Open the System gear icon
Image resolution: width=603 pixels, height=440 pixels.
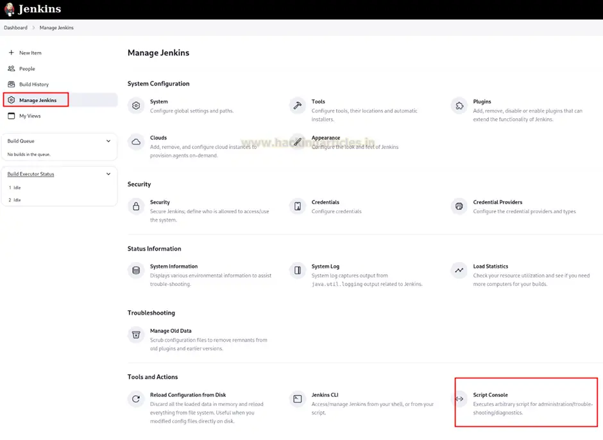[x=136, y=105]
